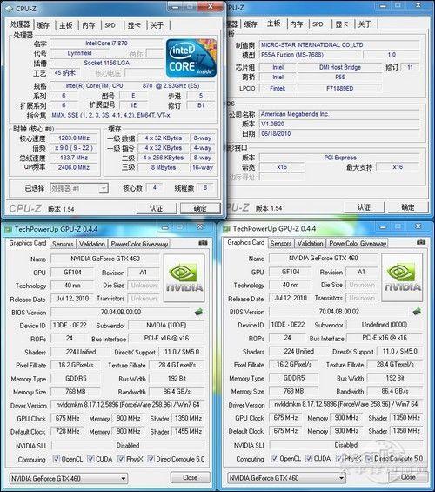
Task: Click NVIDIA logo in right GPU-Z window
Action: pyautogui.click(x=402, y=278)
